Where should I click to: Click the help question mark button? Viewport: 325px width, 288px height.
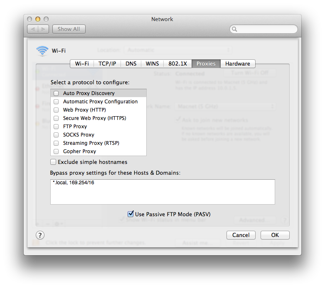(40, 235)
